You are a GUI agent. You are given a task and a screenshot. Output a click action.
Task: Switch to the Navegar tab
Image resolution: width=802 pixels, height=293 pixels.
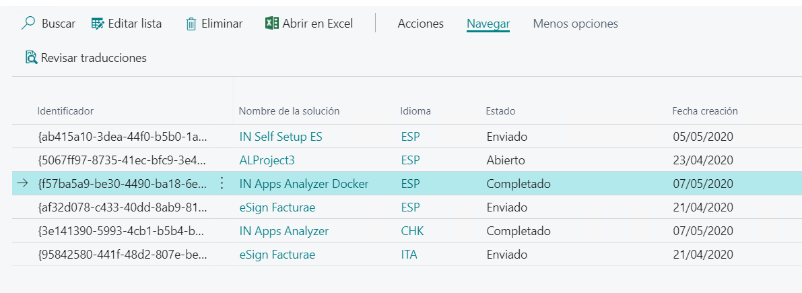tap(488, 24)
